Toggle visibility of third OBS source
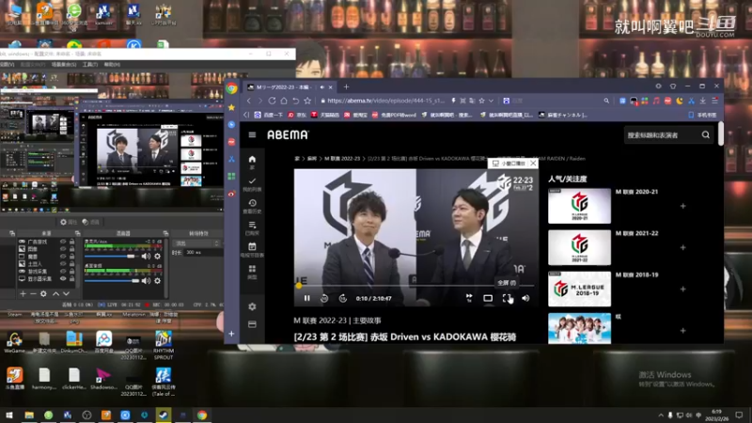Viewport: 752px width, 423px height. 63,257
